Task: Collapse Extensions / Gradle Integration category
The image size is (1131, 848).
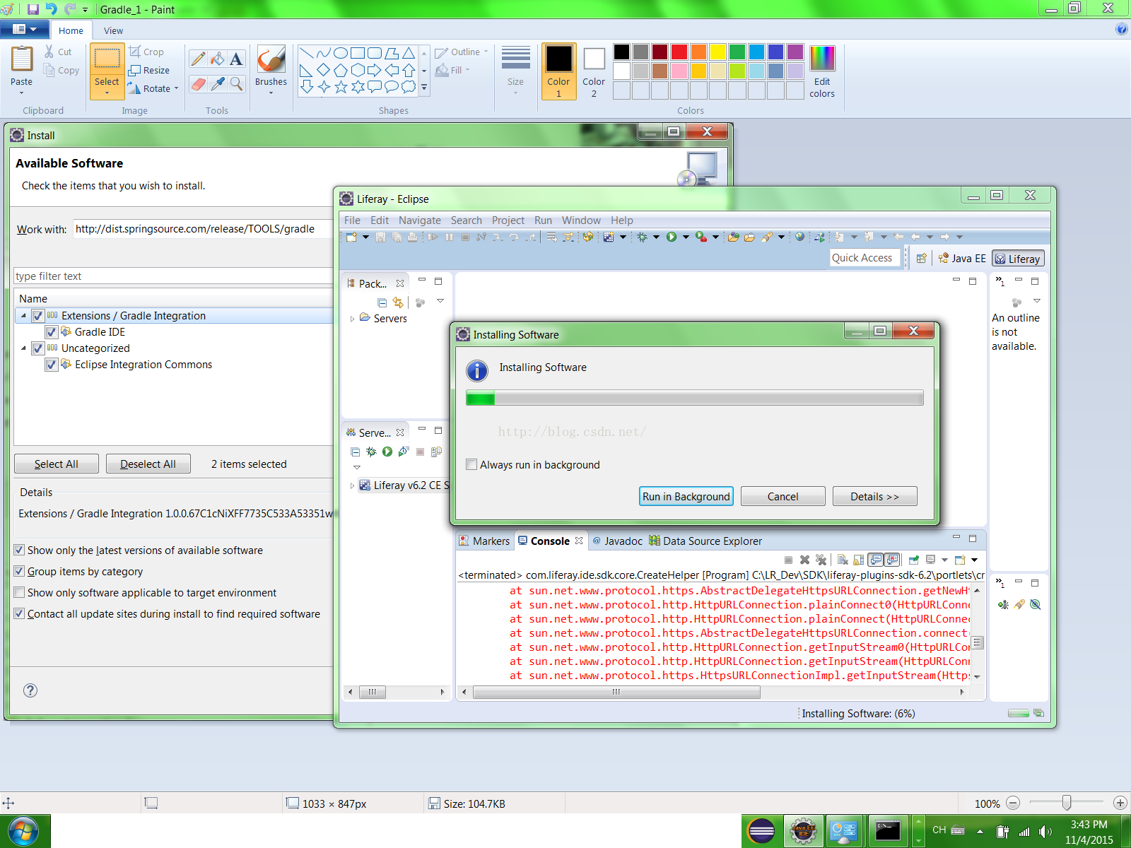Action: click(x=23, y=316)
